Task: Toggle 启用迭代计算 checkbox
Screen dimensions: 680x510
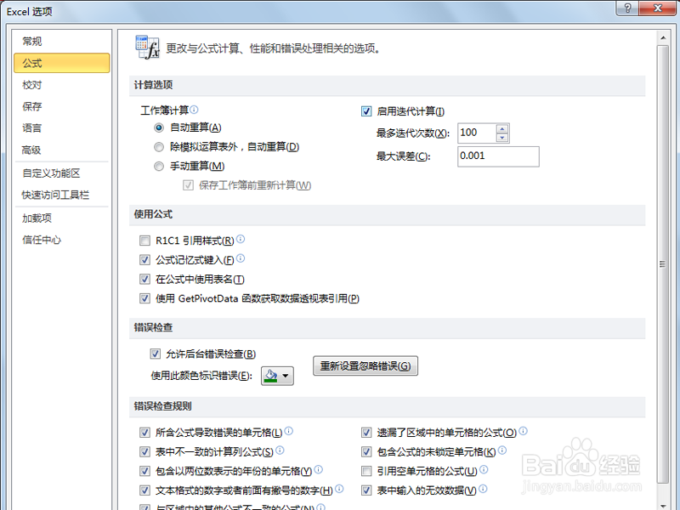Action: click(366, 111)
